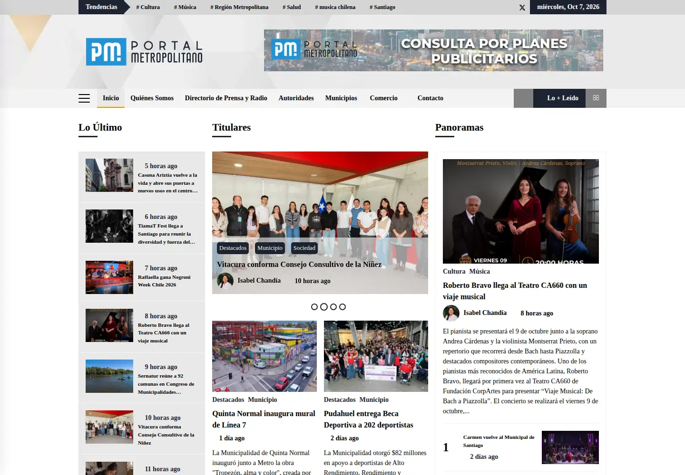Switch to Lo + Leído tab
The height and width of the screenshot is (475, 685).
(559, 98)
